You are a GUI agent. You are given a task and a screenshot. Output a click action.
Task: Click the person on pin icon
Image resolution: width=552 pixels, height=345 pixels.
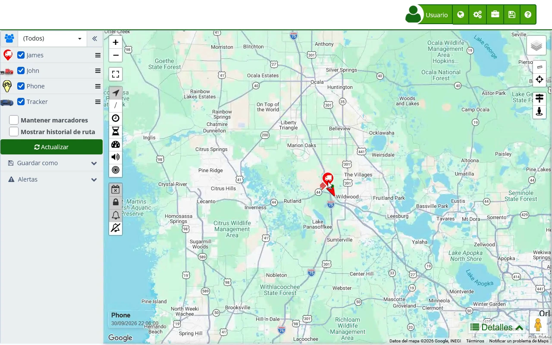(539, 112)
